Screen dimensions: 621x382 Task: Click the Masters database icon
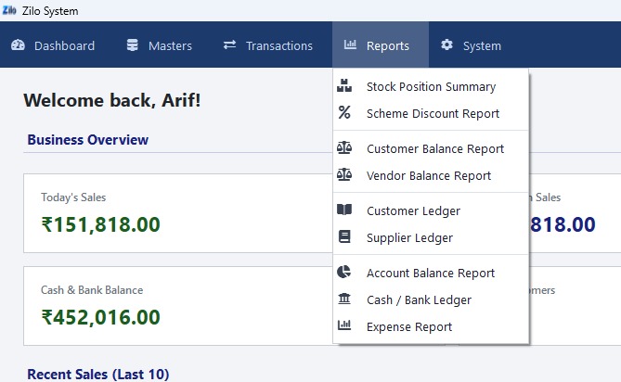[x=133, y=45]
